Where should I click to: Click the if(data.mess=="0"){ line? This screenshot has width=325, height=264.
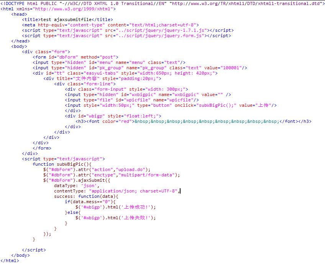tap(90, 202)
